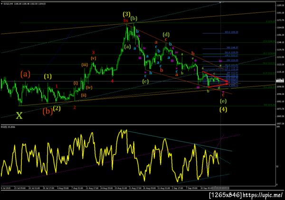Select the orange (v) sub-wave label
The height and width of the screenshot is (200, 285).
(94, 58)
